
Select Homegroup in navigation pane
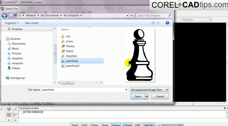tap(17, 78)
